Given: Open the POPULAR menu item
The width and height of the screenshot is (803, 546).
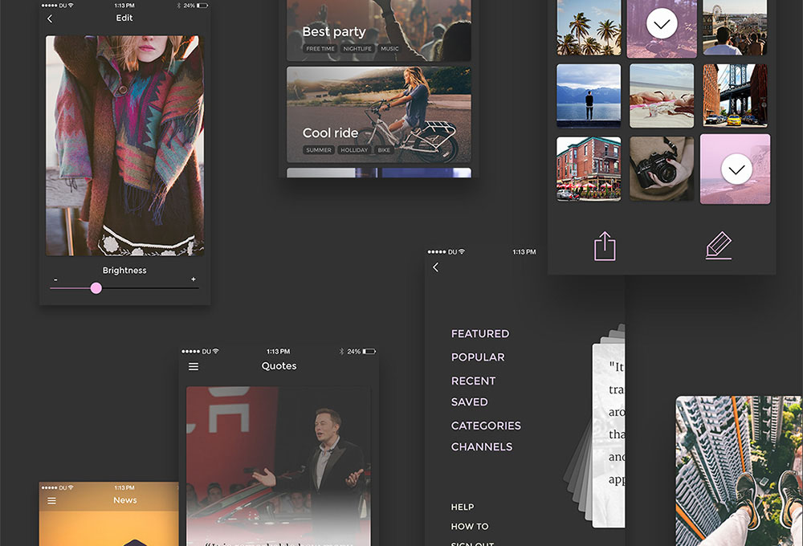Looking at the screenshot, I should (478, 357).
